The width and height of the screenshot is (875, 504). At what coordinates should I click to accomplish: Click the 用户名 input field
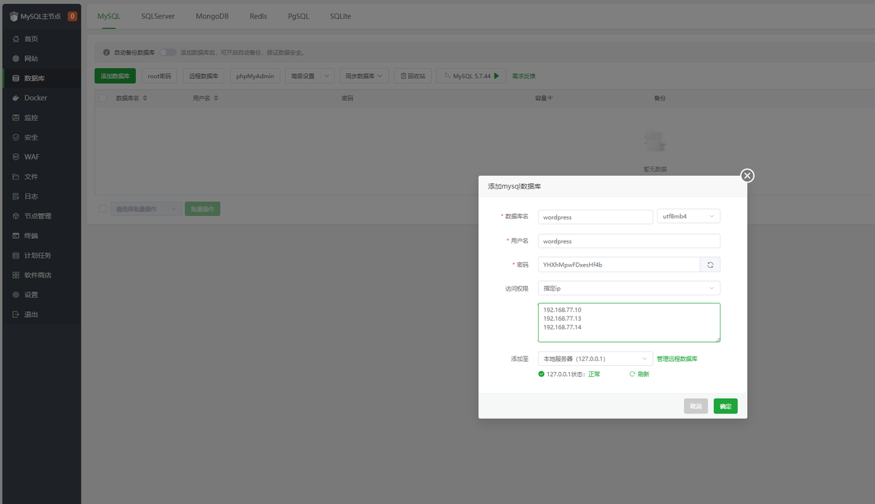pyautogui.click(x=628, y=241)
